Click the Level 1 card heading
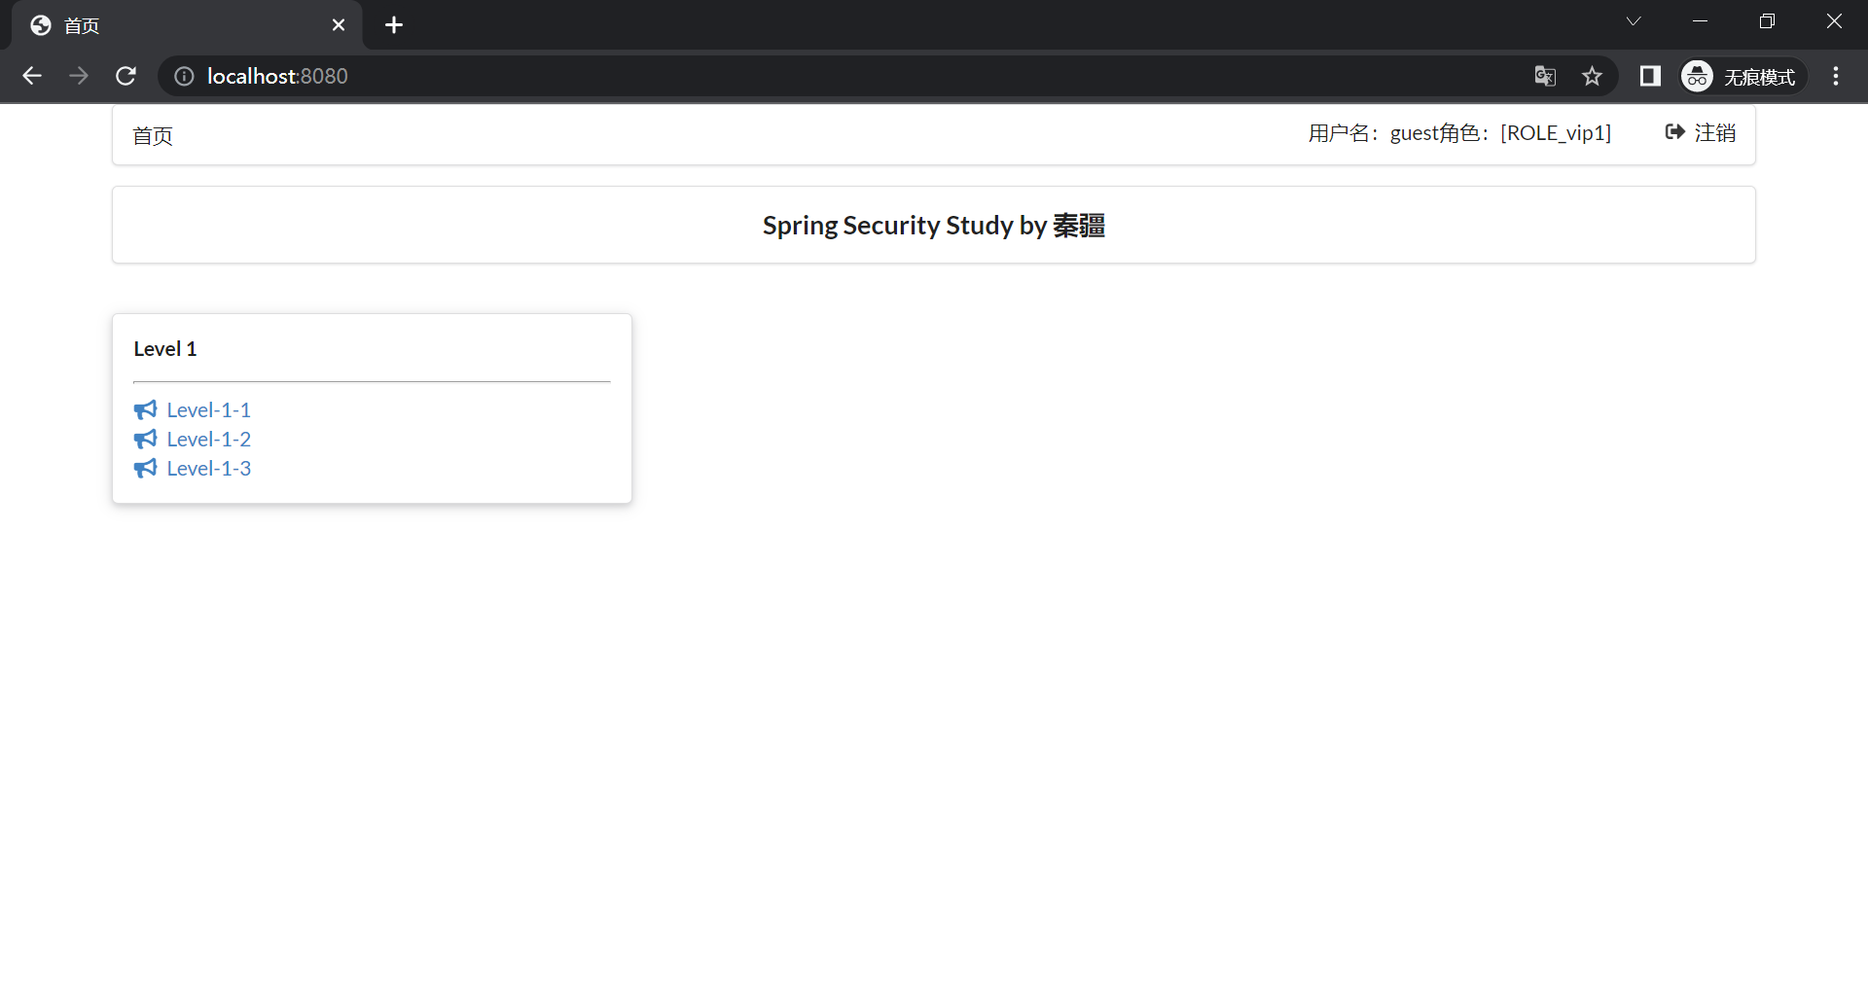The image size is (1868, 992). pos(165,349)
